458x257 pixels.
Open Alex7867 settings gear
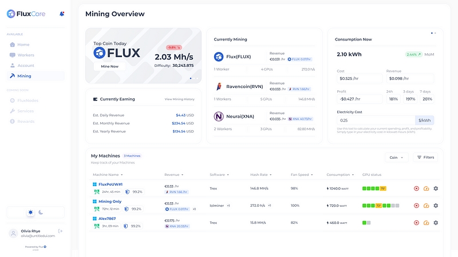[x=436, y=223]
